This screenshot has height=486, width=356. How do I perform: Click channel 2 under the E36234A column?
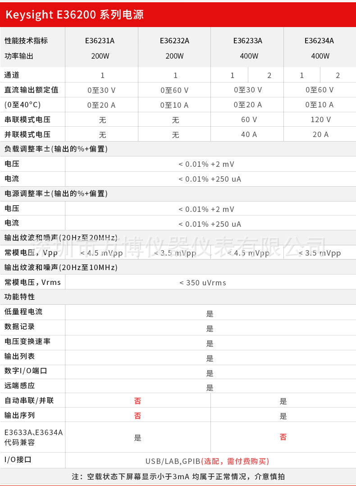(338, 75)
